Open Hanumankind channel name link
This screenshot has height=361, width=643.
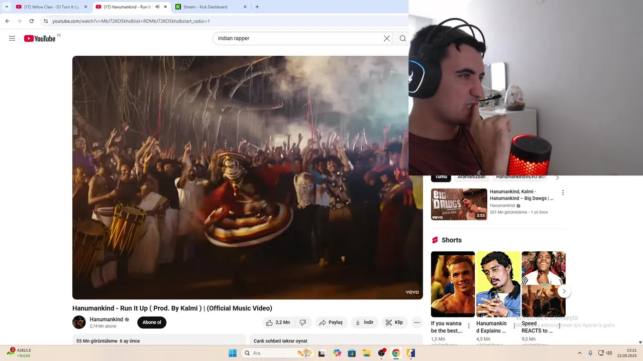click(x=106, y=319)
